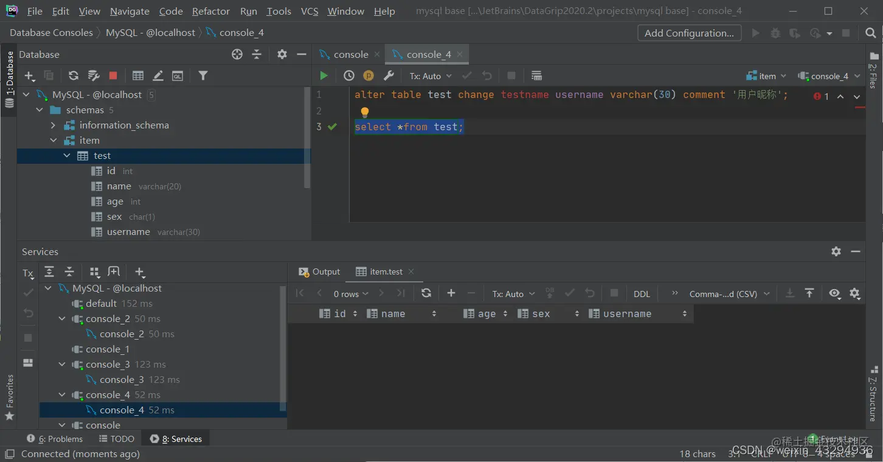Collapse the schemas folder
The height and width of the screenshot is (462, 883).
coord(40,110)
